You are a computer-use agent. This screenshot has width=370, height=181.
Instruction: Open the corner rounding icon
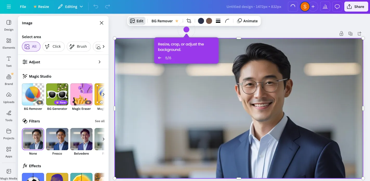pyautogui.click(x=227, y=21)
